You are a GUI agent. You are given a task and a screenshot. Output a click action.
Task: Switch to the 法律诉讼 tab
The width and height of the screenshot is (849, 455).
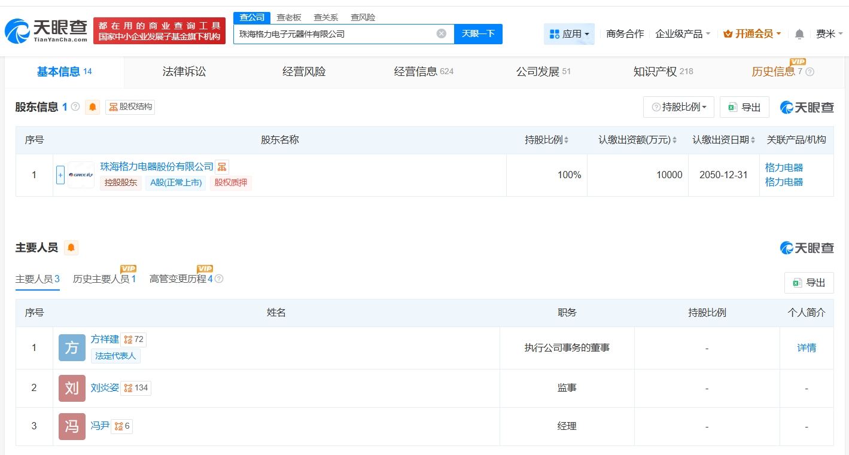[184, 72]
